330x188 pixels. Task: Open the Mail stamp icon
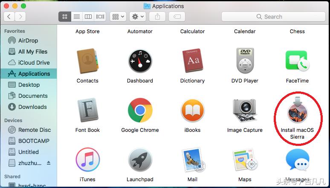[x=193, y=160]
